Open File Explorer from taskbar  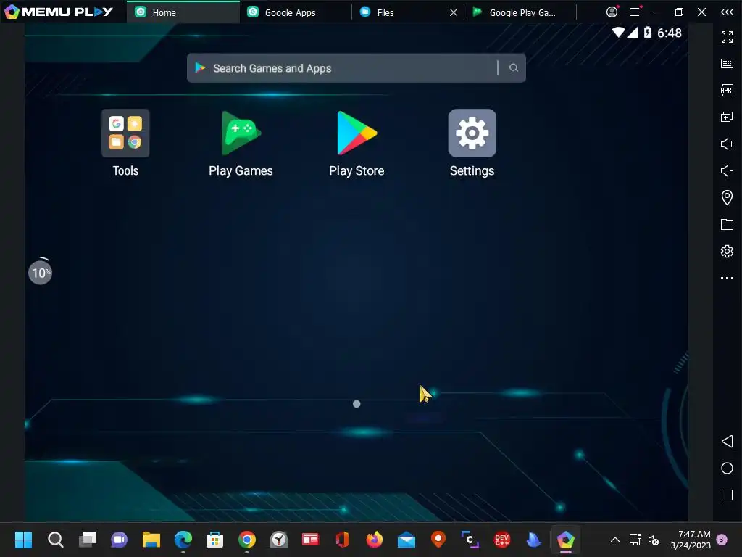coord(151,540)
